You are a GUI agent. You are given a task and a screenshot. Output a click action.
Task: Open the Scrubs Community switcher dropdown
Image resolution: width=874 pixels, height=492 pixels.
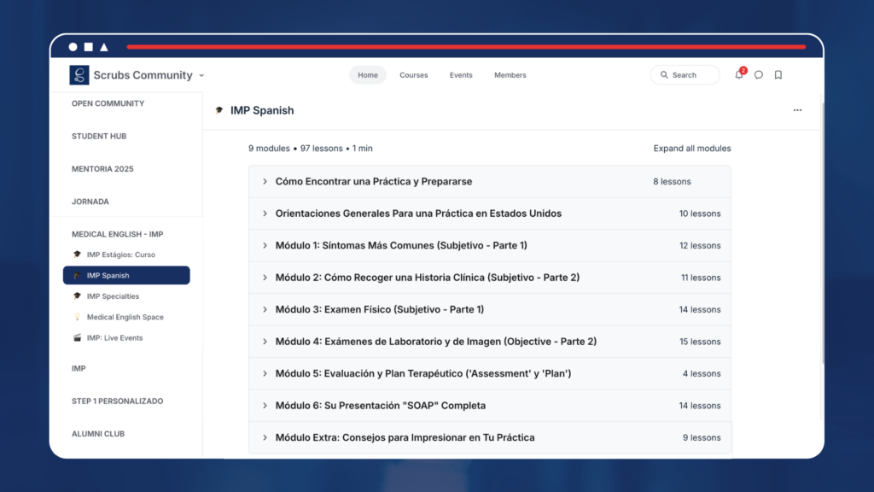[201, 75]
